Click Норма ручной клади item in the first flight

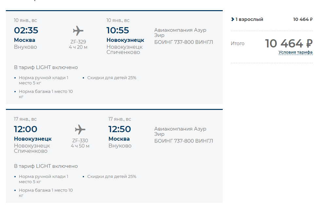[44, 80]
